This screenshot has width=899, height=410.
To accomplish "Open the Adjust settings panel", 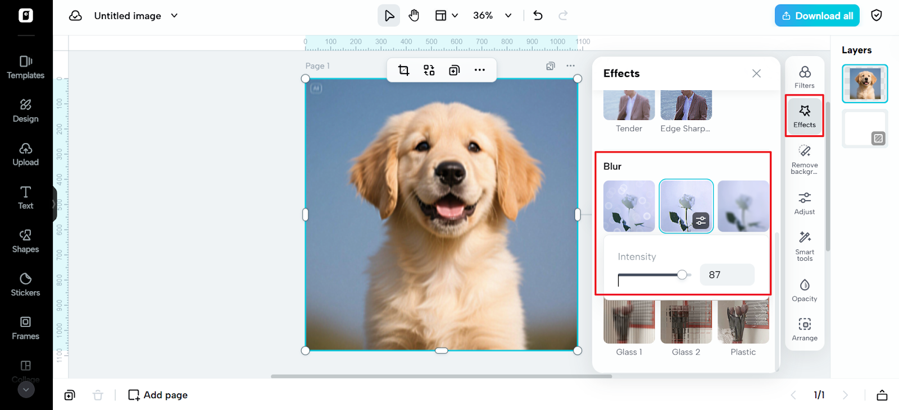I will pyautogui.click(x=804, y=203).
